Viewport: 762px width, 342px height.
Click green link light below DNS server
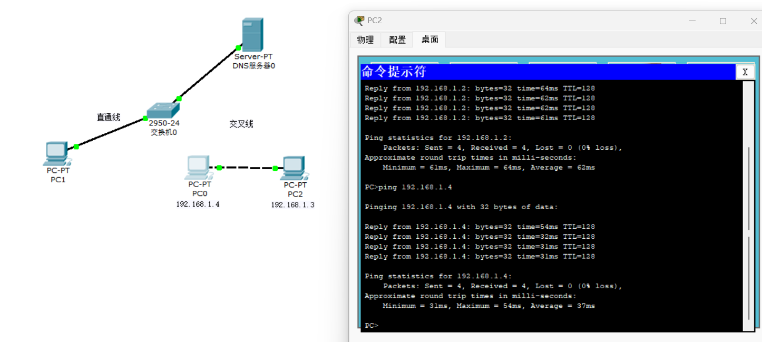(x=238, y=48)
